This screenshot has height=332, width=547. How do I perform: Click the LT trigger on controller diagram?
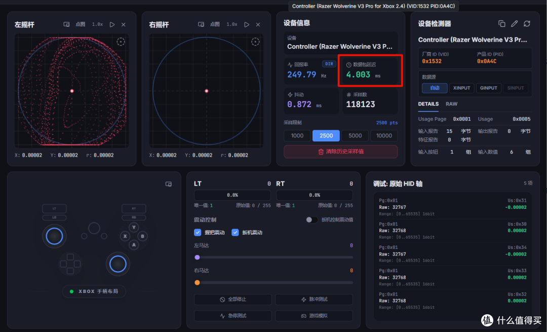click(54, 208)
